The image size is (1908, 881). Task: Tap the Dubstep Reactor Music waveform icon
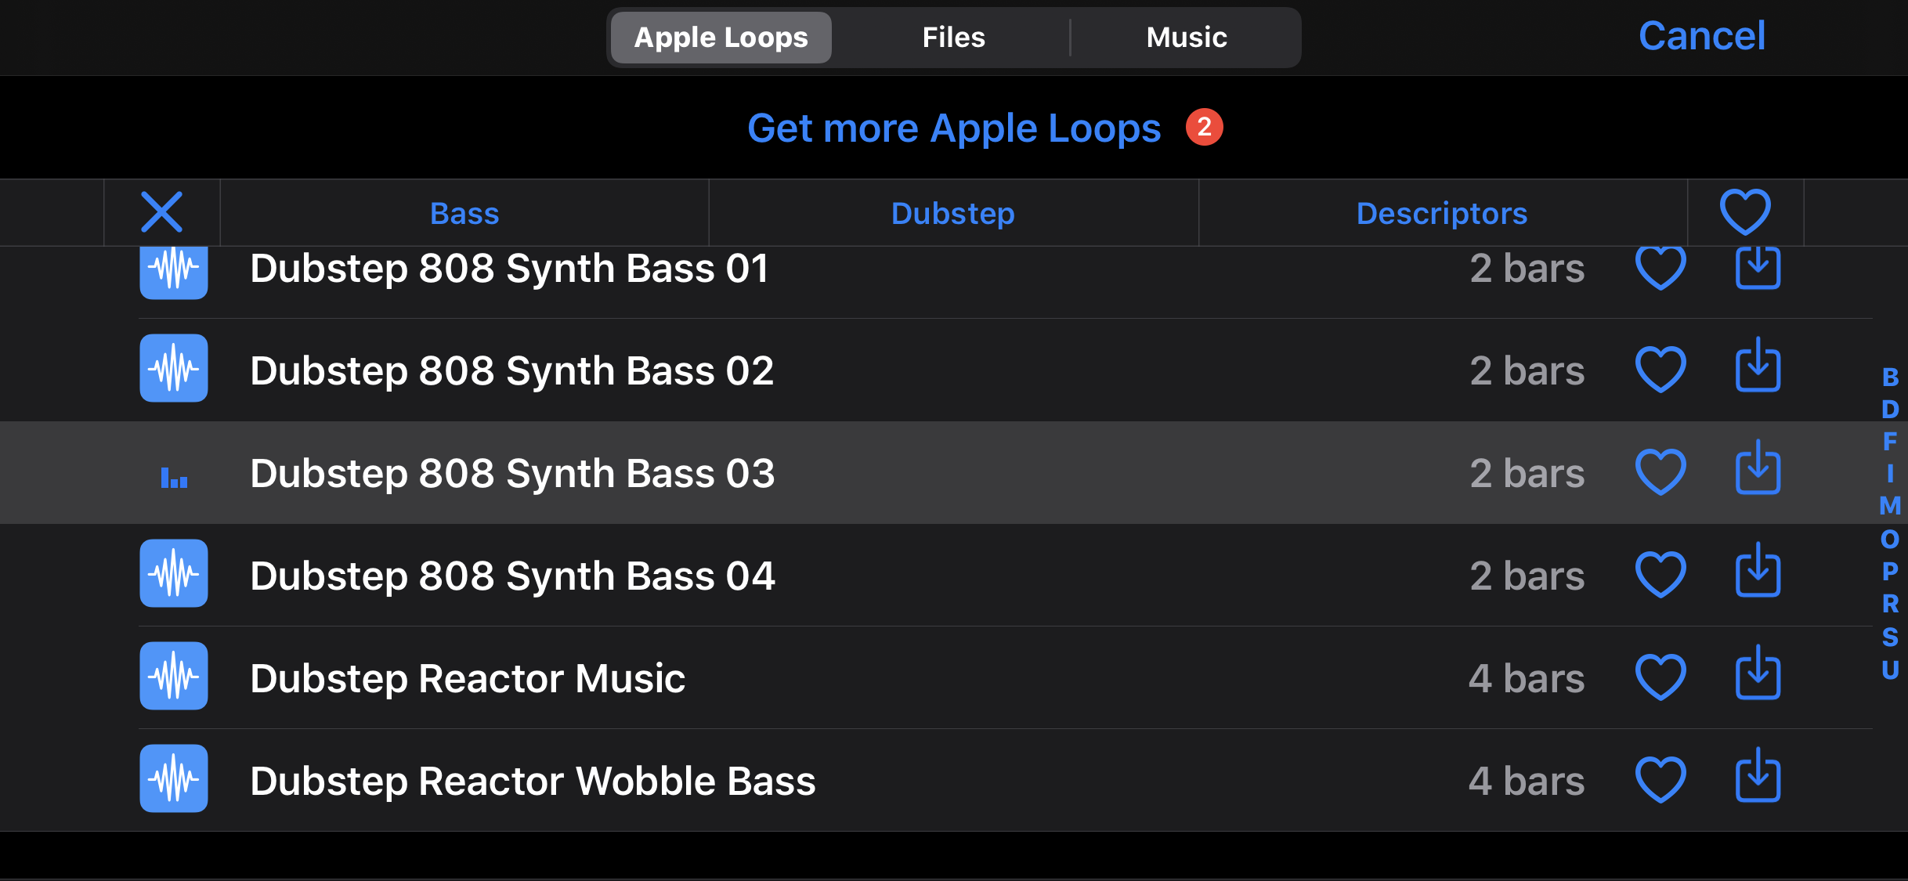pyautogui.click(x=174, y=676)
